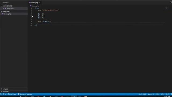
Task: Start a Live Share session
Action: coord(12,94)
